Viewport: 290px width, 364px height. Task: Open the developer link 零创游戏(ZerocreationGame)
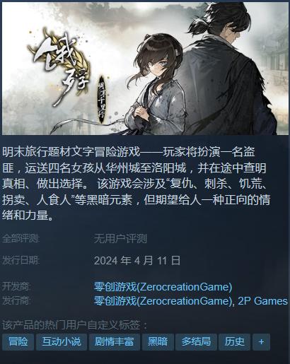(163, 287)
